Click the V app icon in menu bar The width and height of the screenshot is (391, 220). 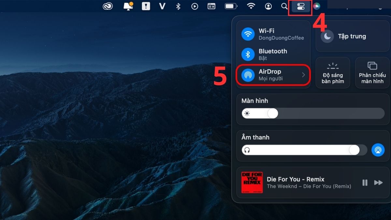point(162,6)
